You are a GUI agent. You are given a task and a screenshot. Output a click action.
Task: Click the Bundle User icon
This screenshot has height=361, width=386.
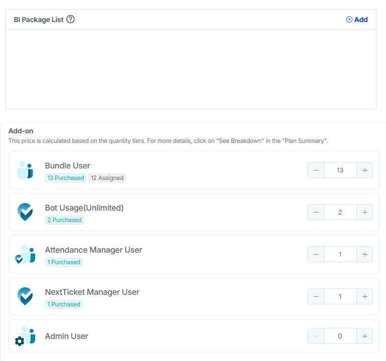pyautogui.click(x=25, y=170)
